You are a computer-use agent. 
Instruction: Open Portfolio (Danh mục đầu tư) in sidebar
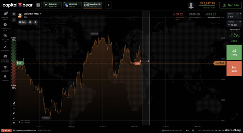(x=5, y=15)
